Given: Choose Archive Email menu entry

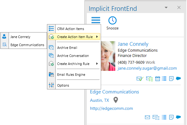Looking at the screenshot, I should (67, 48).
